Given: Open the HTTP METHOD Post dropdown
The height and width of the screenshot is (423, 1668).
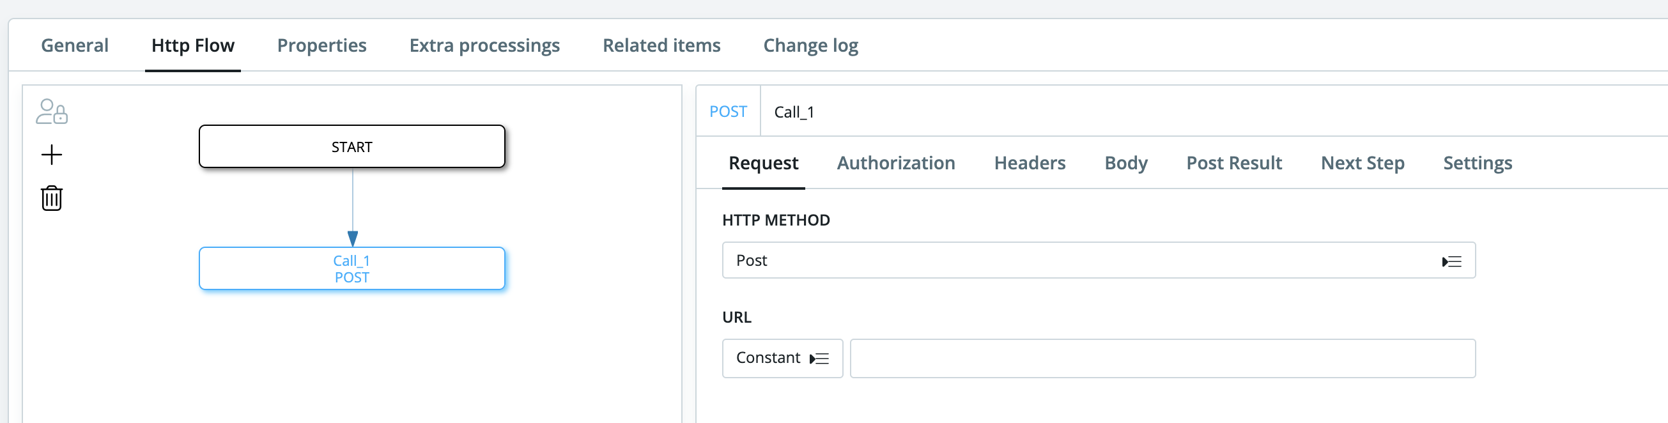Looking at the screenshot, I should [x=1097, y=261].
